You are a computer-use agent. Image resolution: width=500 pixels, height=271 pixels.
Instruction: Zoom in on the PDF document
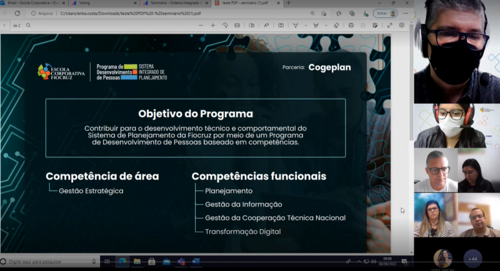click(212, 26)
